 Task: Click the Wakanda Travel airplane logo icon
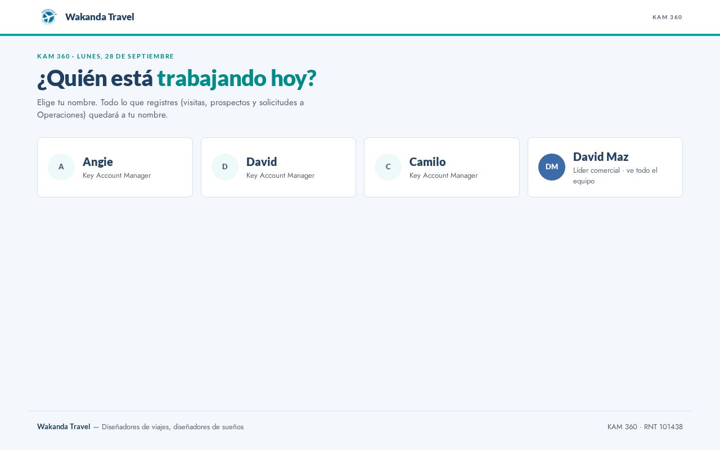tap(49, 17)
